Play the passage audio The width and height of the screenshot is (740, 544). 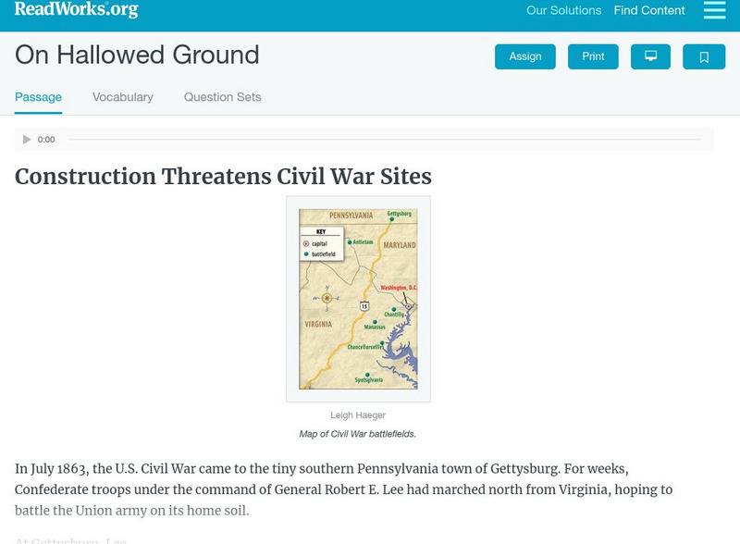click(27, 140)
